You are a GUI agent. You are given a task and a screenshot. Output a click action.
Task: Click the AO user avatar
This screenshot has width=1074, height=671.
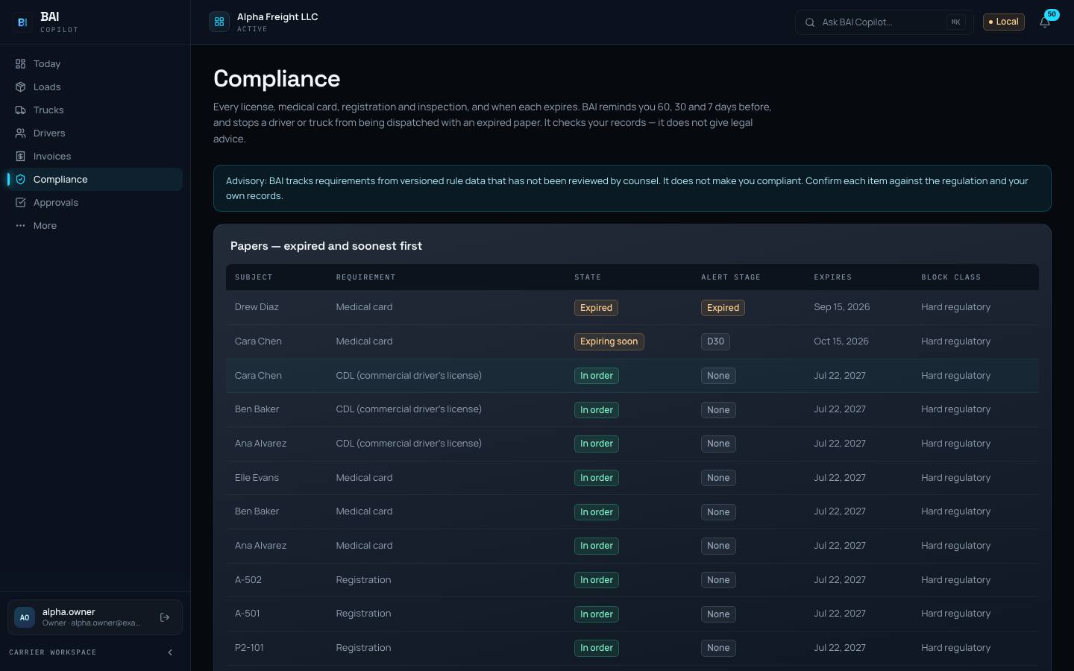(25, 617)
